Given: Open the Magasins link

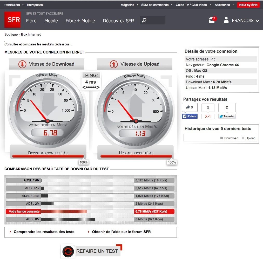Looking at the screenshot, I should coord(127,5).
